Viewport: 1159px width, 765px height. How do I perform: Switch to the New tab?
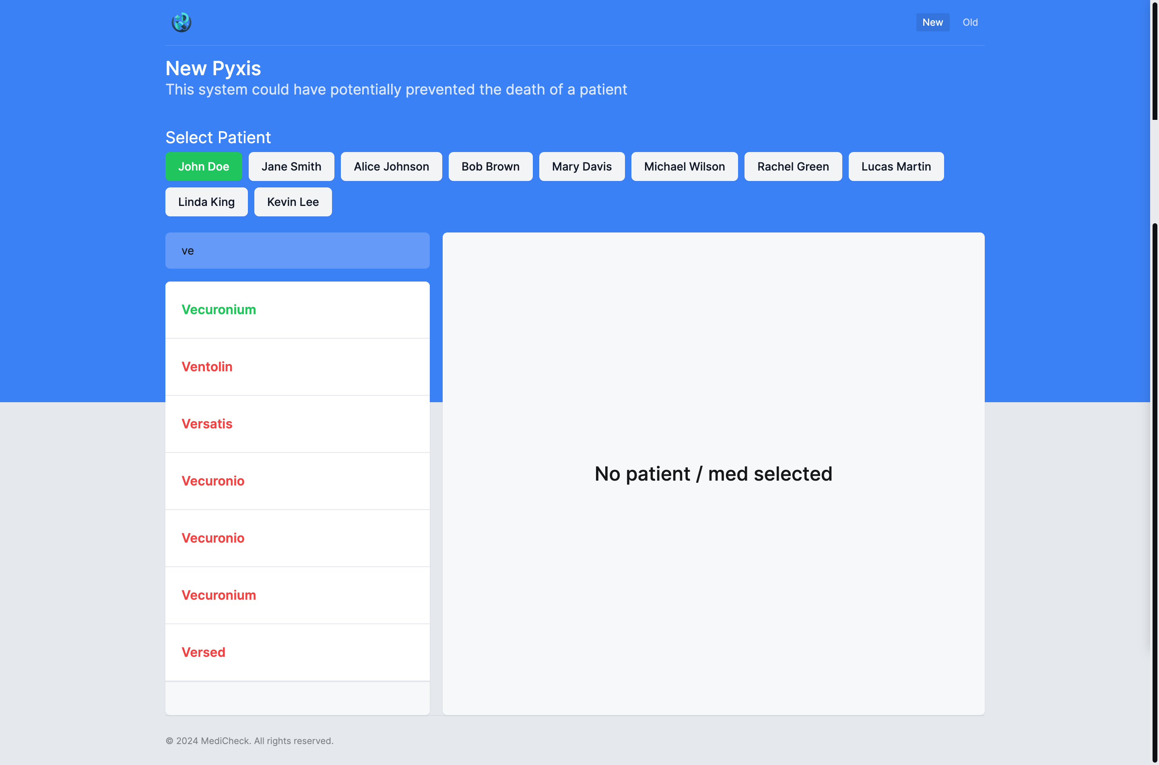coord(932,23)
